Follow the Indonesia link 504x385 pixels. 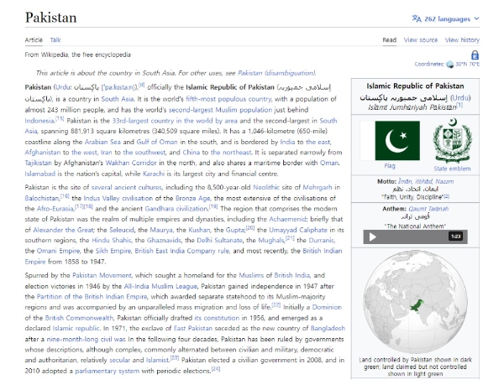[x=39, y=121]
